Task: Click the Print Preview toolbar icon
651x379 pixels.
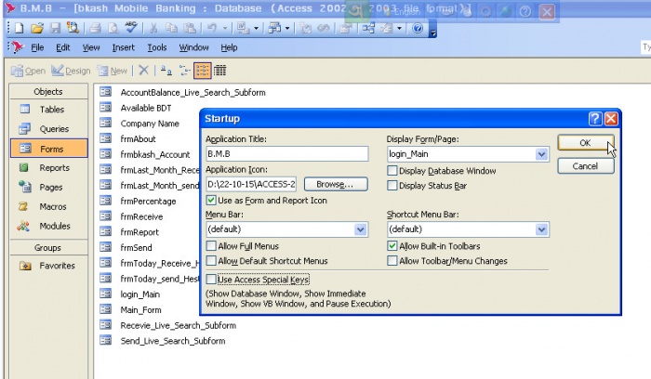Action: click(x=113, y=28)
